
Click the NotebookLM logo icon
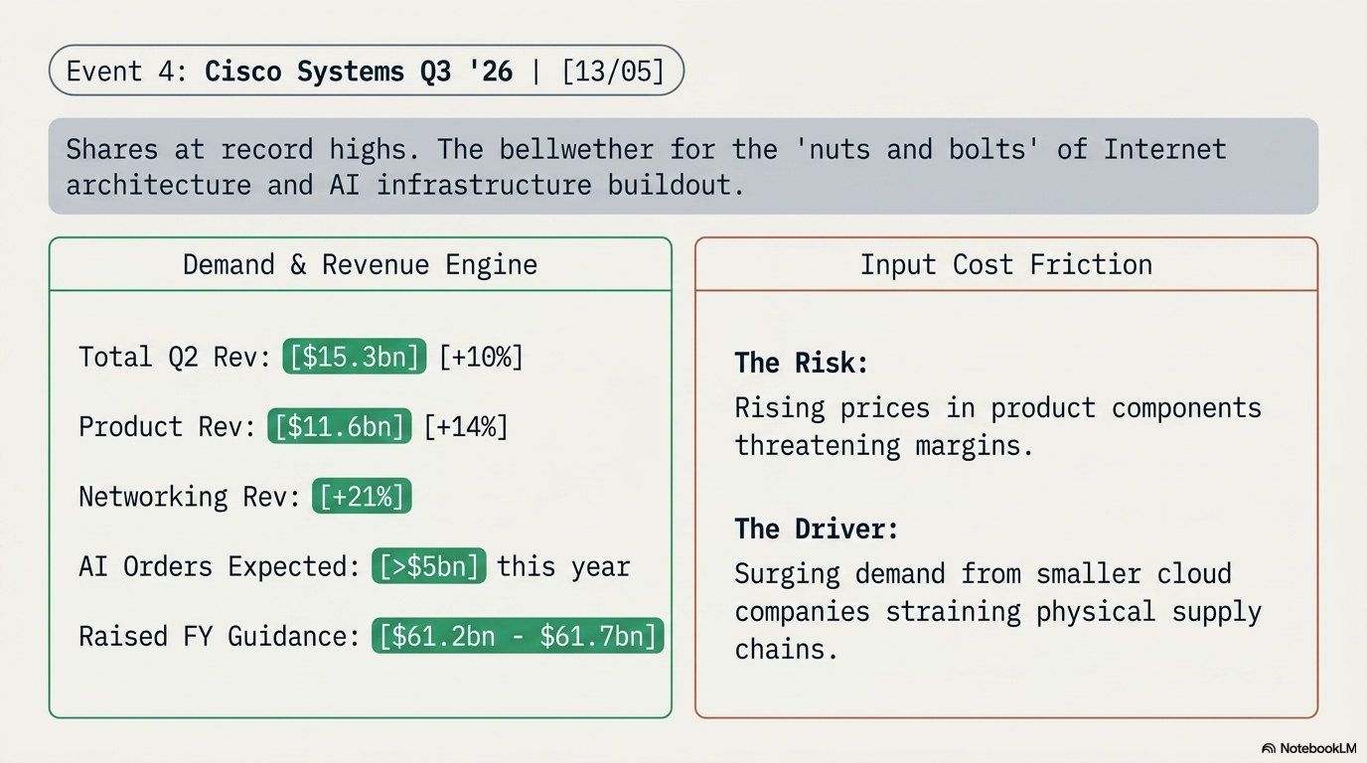pos(1268,748)
